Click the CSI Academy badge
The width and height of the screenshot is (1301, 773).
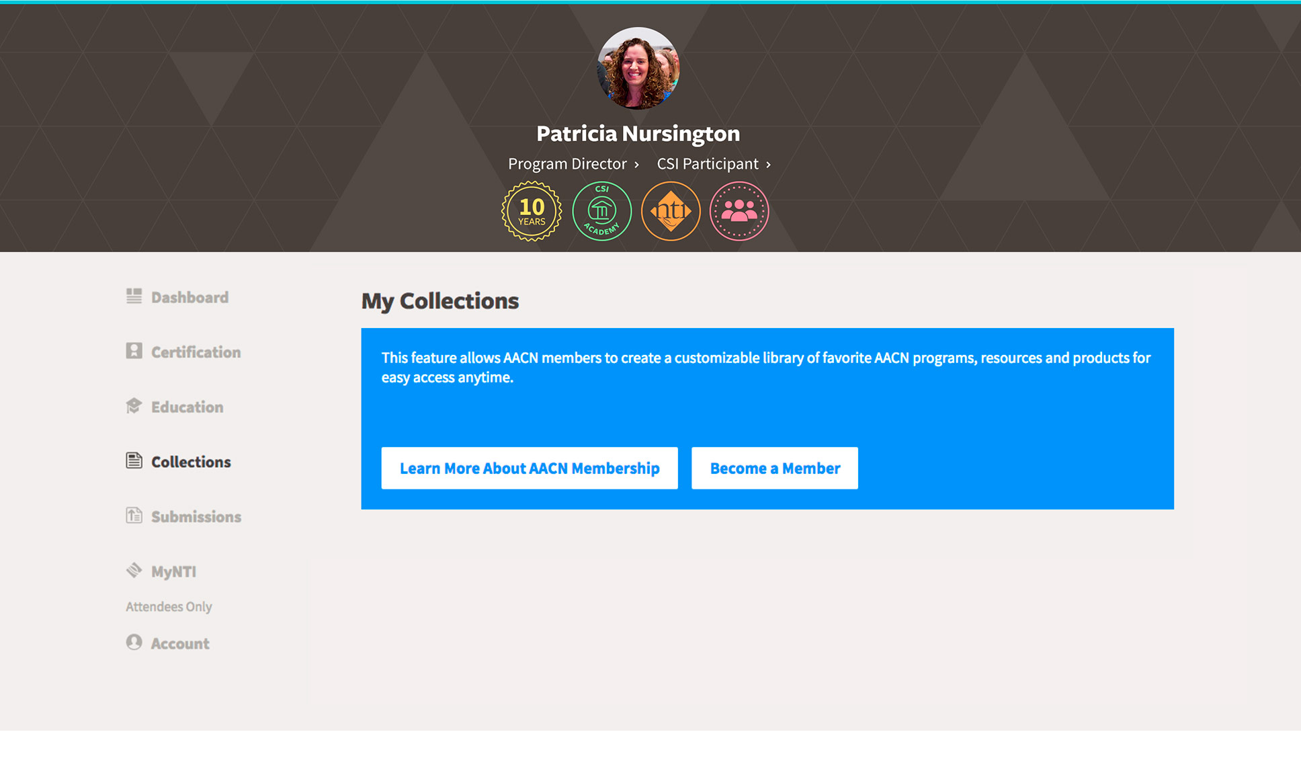coord(601,211)
